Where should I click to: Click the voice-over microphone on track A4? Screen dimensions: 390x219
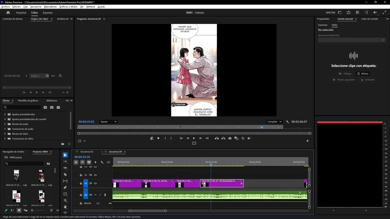click(x=105, y=195)
